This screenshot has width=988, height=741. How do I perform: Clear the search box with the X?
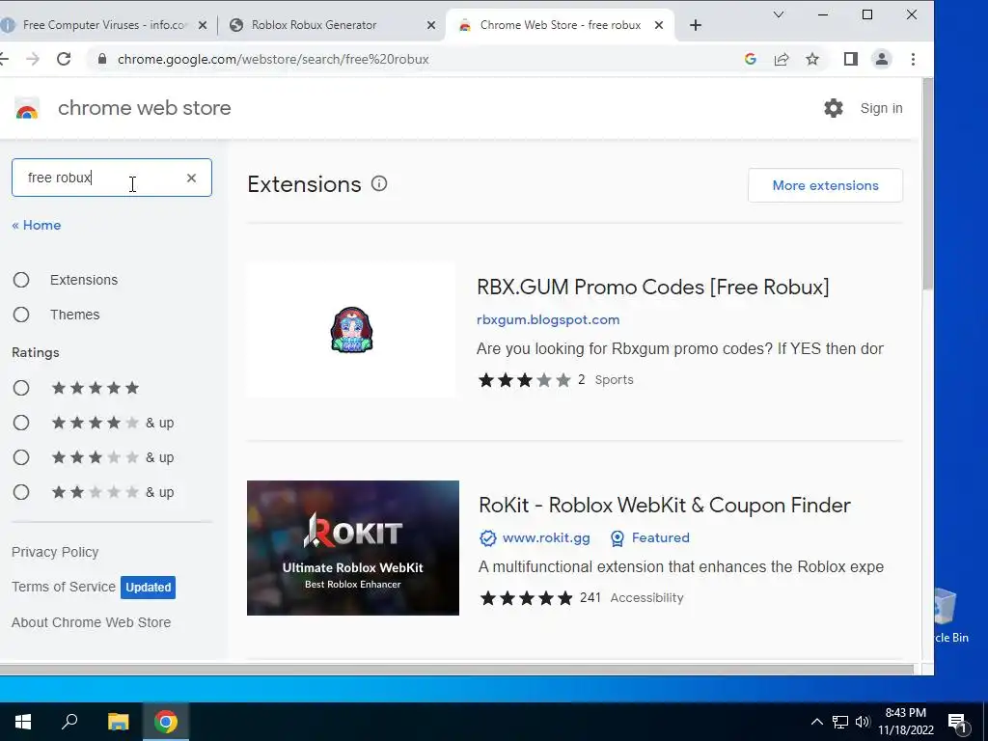[x=192, y=178]
